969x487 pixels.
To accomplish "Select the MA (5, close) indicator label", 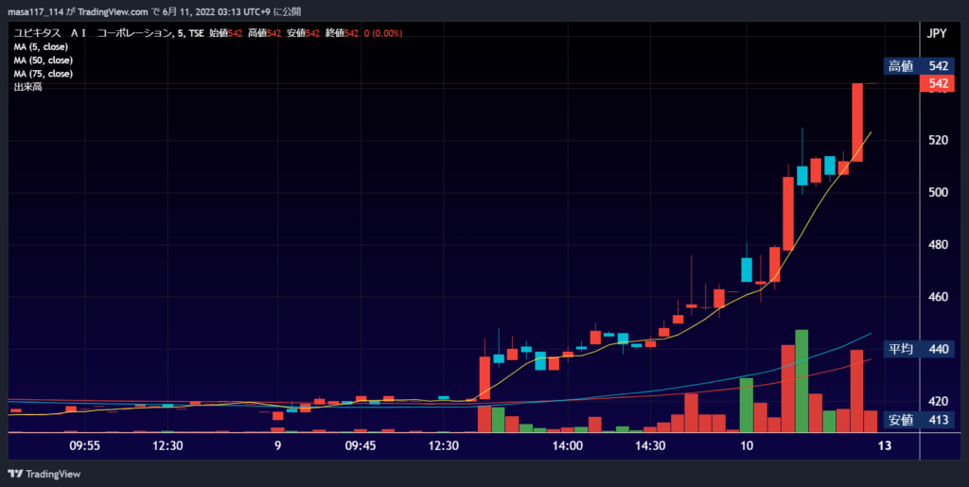I will (41, 47).
